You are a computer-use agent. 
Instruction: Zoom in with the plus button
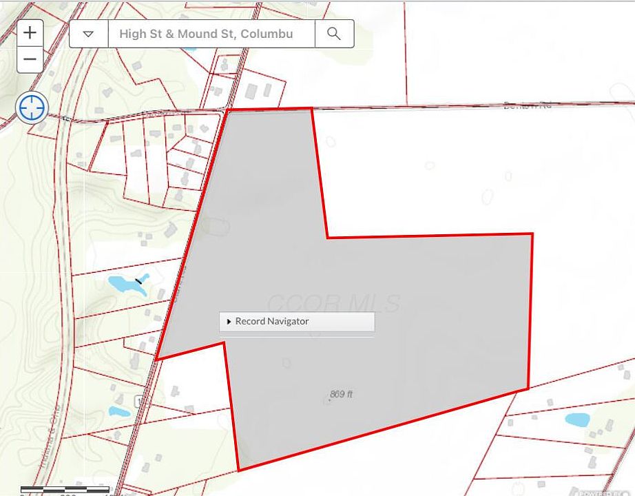[30, 32]
